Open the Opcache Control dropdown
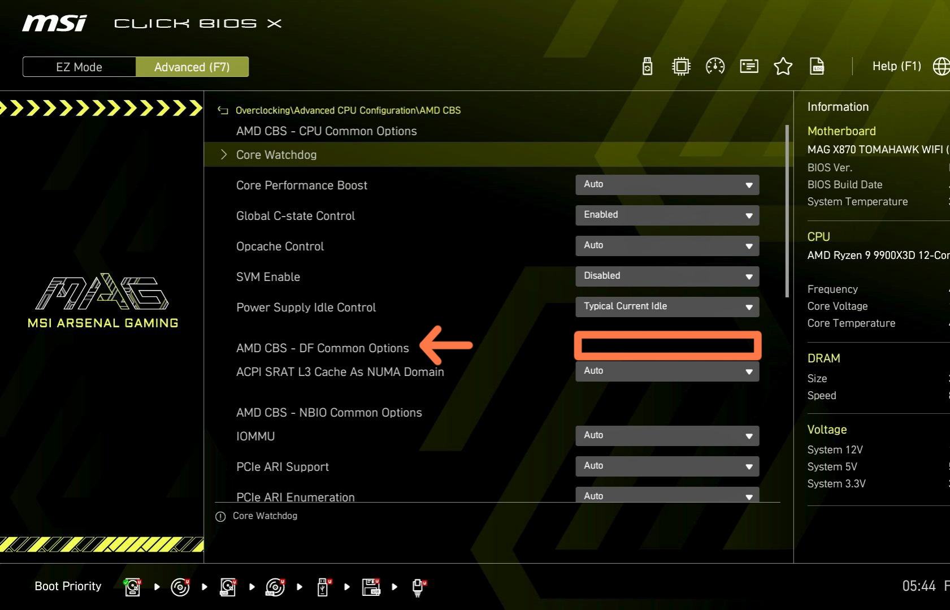The height and width of the screenshot is (610, 950). (x=667, y=246)
